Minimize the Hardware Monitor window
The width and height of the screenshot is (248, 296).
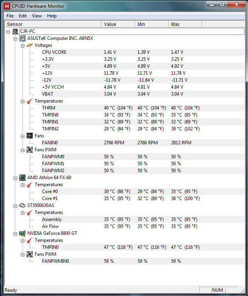click(212, 5)
